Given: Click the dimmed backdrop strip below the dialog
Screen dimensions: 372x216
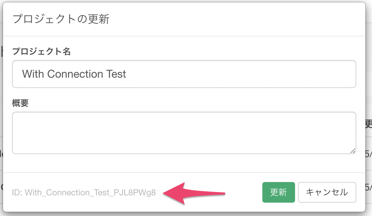Looking at the screenshot, I should pyautogui.click(x=186, y=214).
